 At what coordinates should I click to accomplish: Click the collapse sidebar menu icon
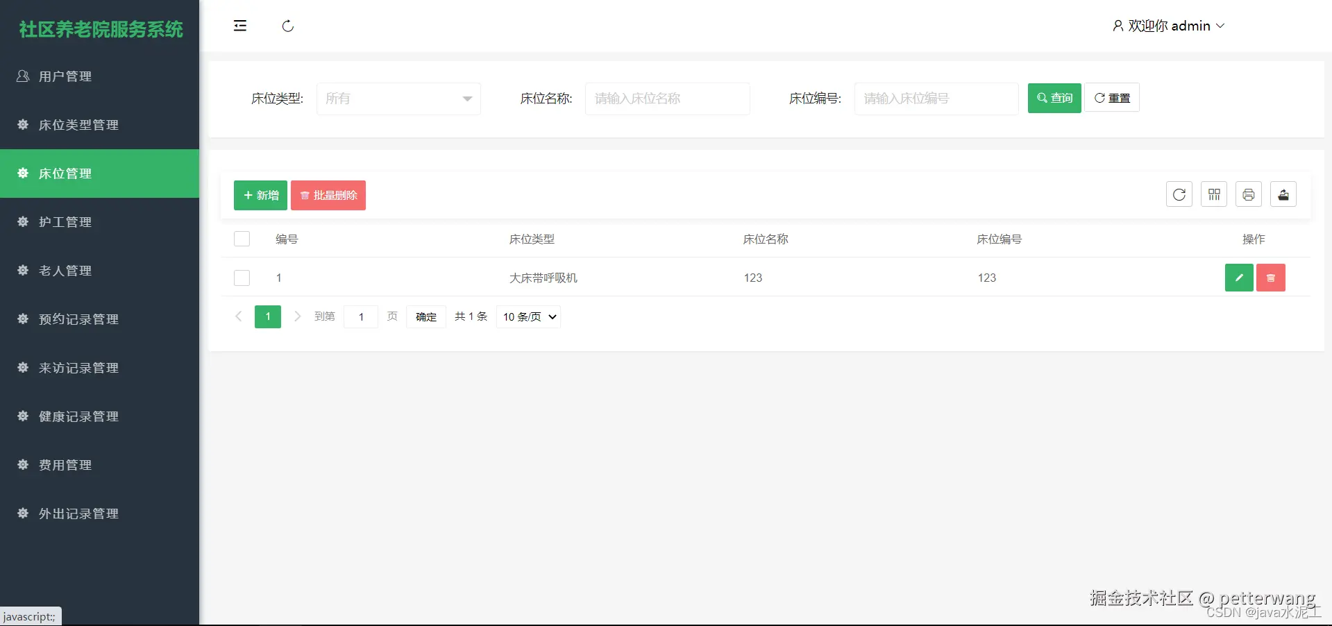pos(239,26)
